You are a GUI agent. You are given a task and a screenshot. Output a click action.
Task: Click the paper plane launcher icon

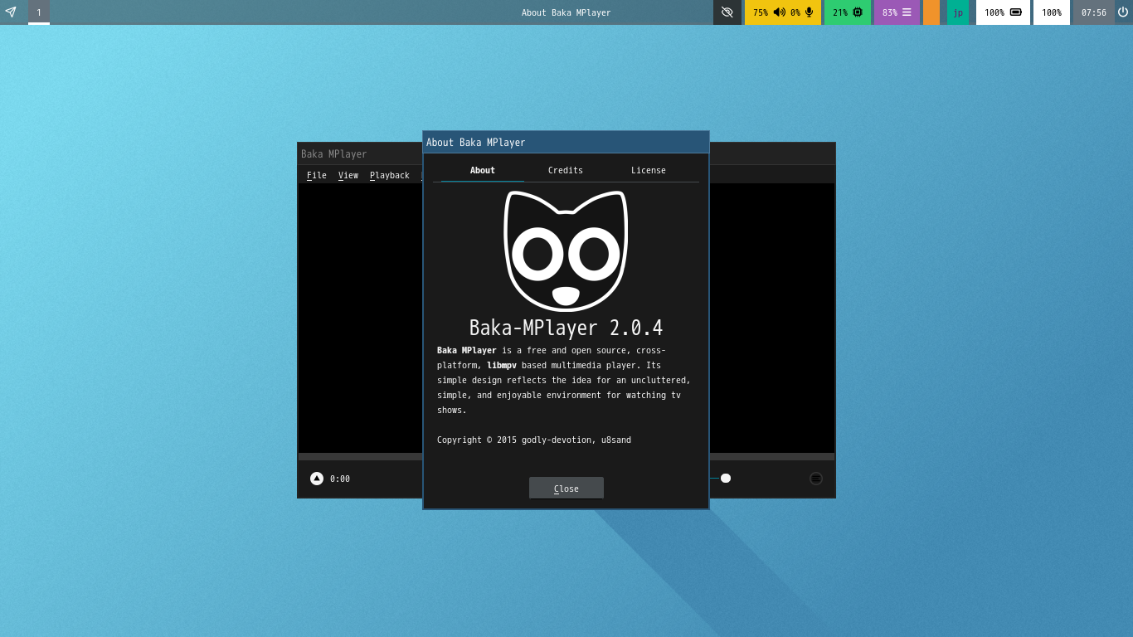11,12
